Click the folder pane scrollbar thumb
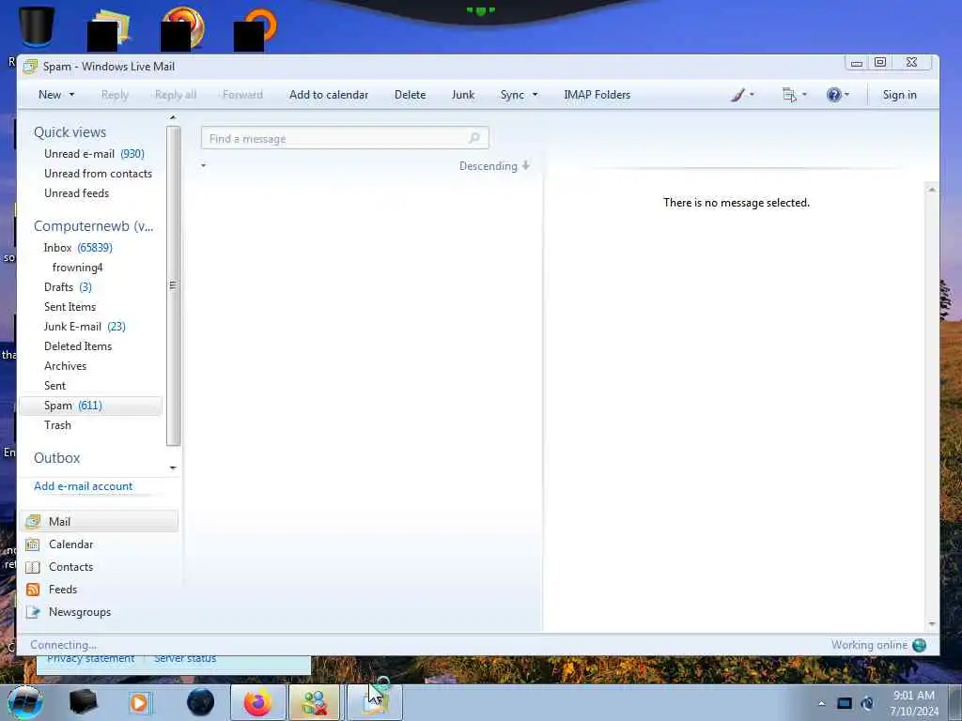Viewport: 962px width, 721px height. pos(173,285)
